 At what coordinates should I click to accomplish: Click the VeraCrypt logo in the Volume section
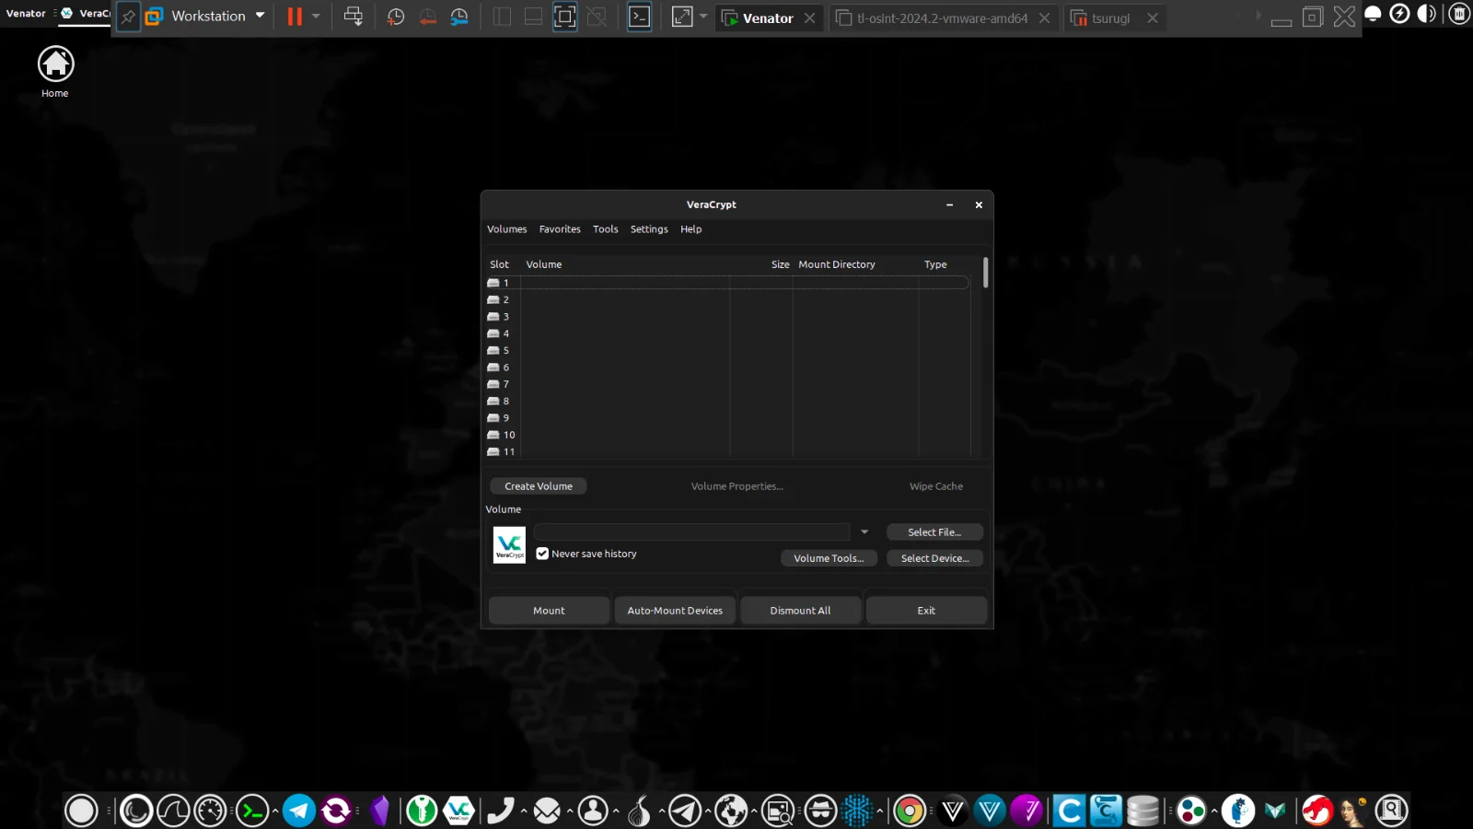click(509, 544)
